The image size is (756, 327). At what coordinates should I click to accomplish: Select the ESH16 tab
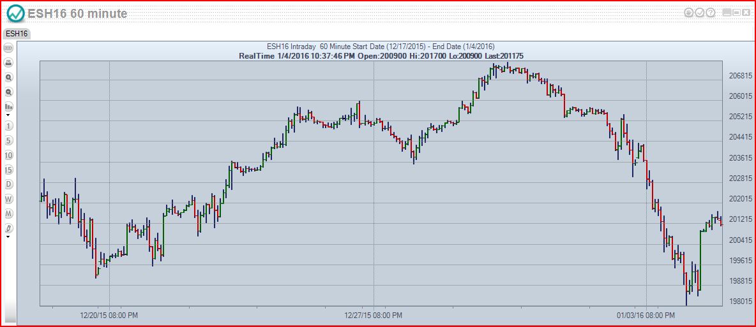click(x=17, y=33)
